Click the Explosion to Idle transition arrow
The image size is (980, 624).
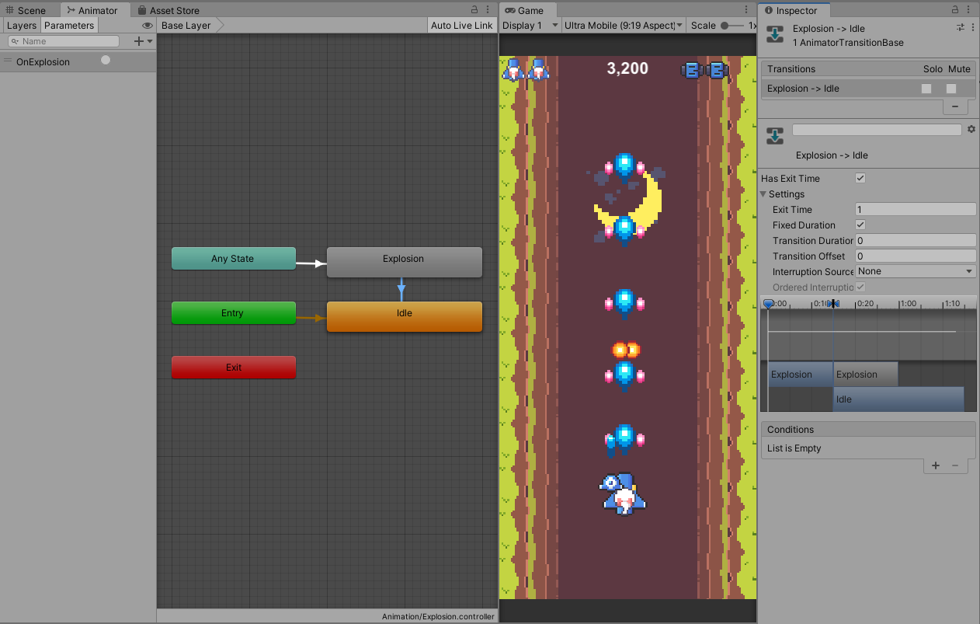[401, 289]
